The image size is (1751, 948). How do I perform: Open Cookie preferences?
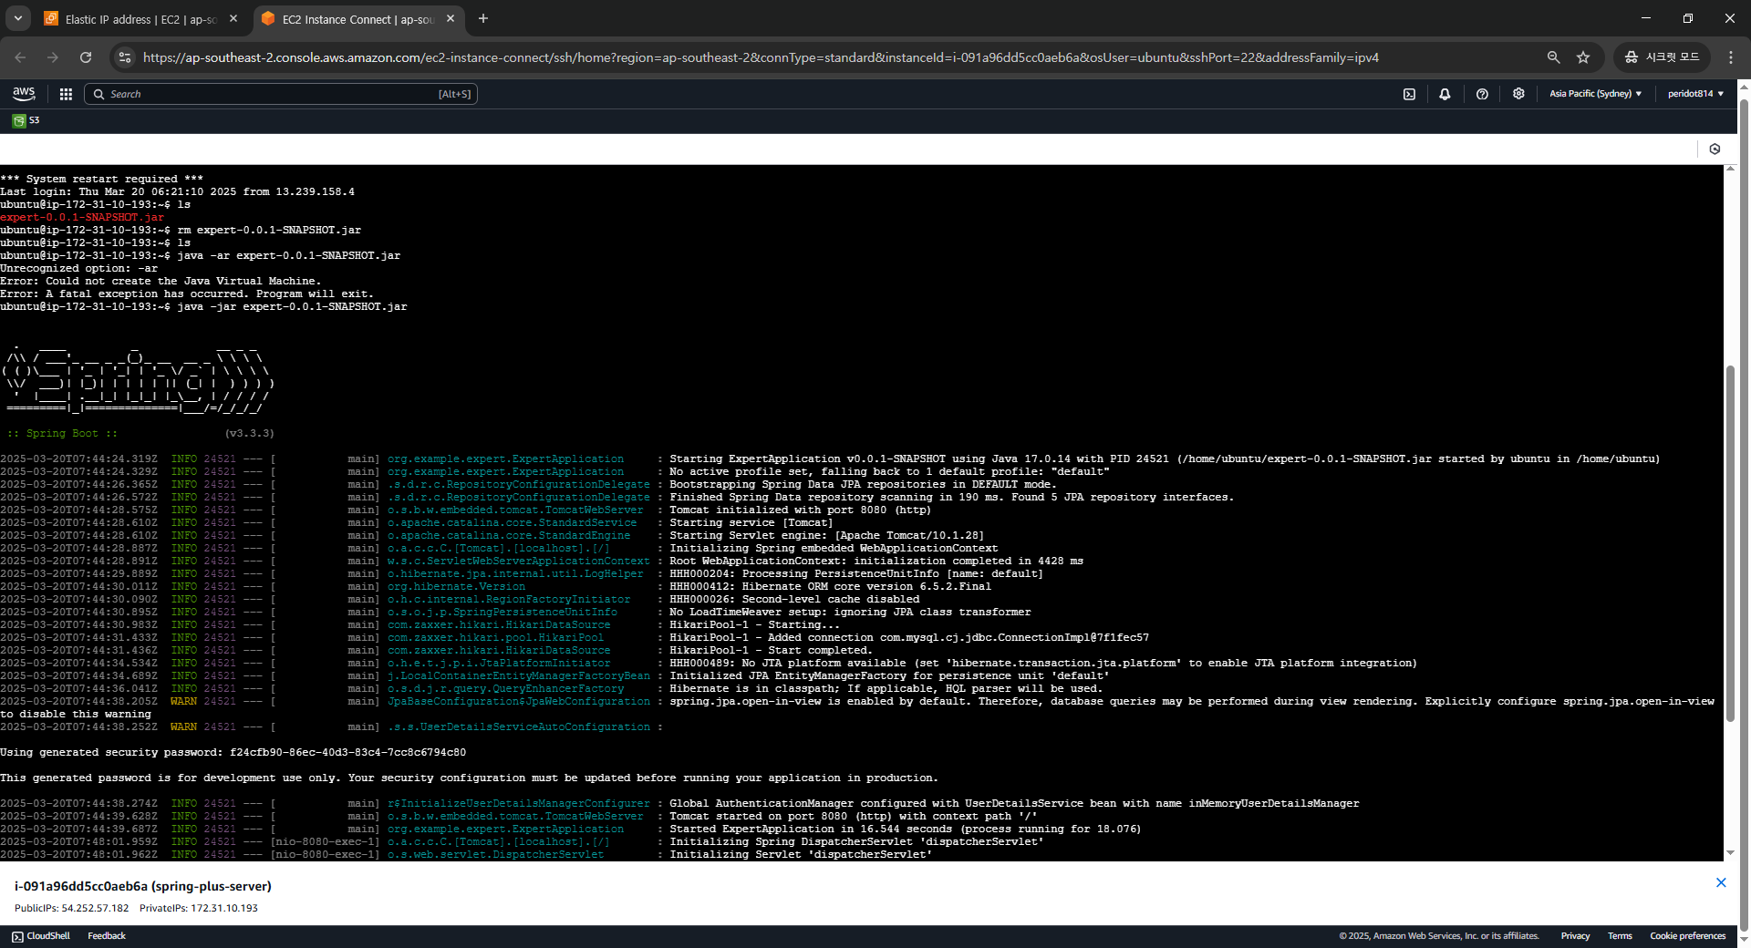tap(1687, 936)
